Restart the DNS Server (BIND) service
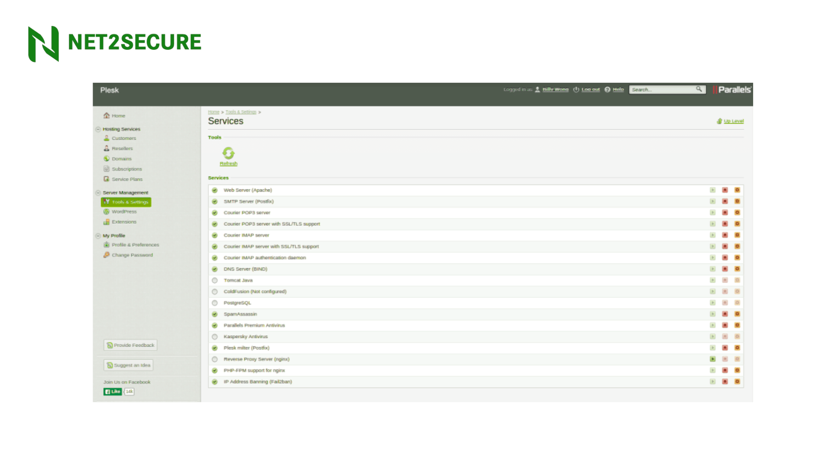 [737, 269]
